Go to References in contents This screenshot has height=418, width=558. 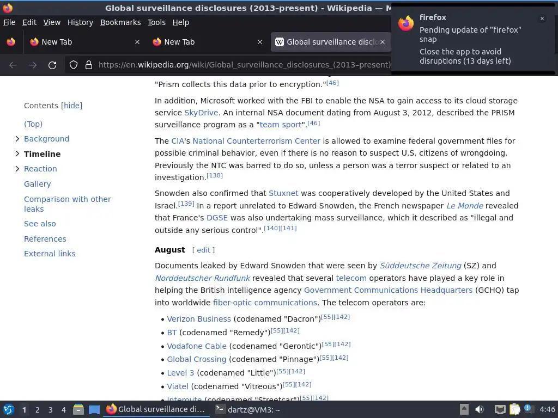point(45,239)
